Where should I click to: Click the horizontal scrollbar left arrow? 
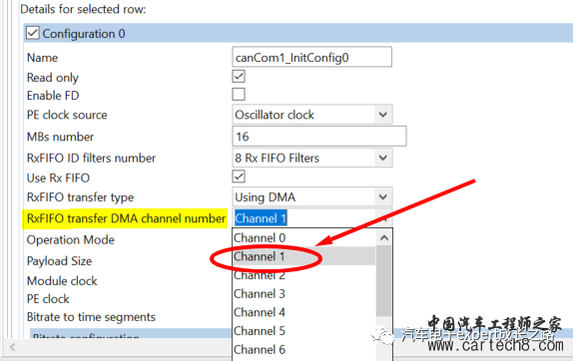[13, 347]
